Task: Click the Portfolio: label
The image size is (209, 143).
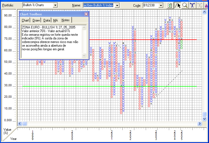Action: tap(8, 6)
